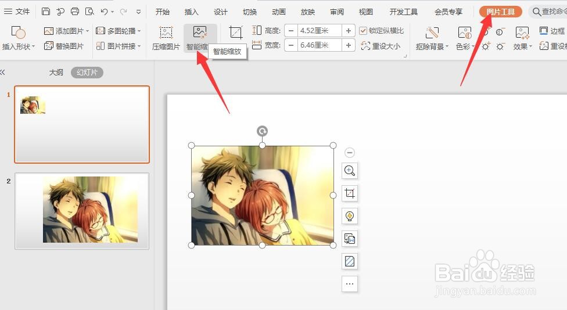
Task: Increase picture brightness icon
Action: (x=486, y=46)
